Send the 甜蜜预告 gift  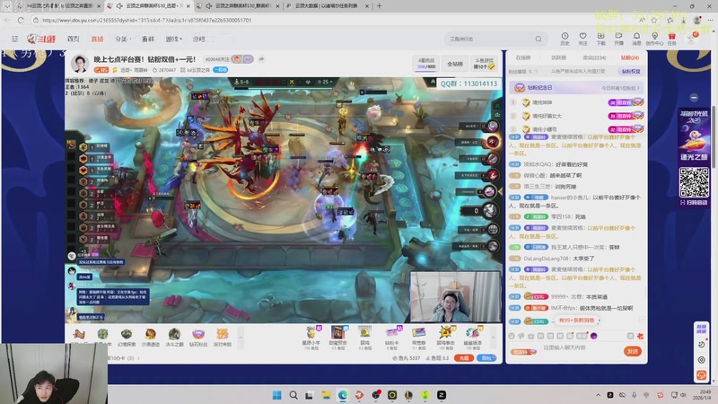point(338,338)
